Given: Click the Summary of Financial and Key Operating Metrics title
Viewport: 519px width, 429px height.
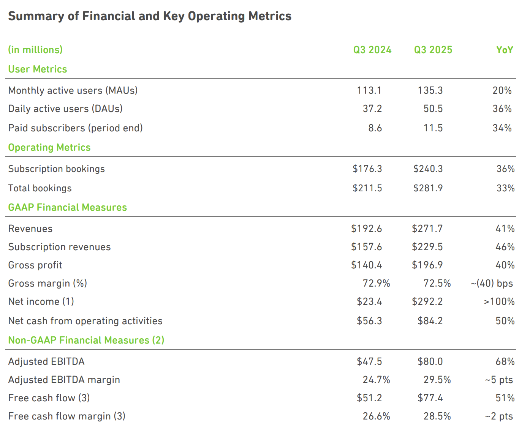Looking at the screenshot, I should (x=150, y=16).
